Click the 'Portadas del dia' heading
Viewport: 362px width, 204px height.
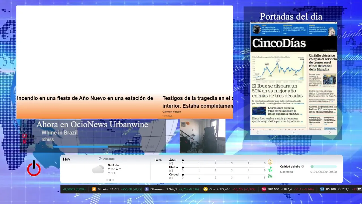(x=291, y=16)
